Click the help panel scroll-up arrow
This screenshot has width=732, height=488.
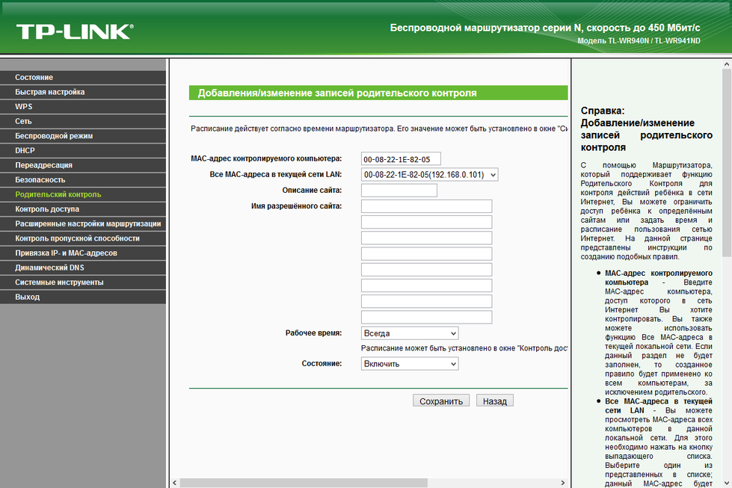pyautogui.click(x=727, y=64)
